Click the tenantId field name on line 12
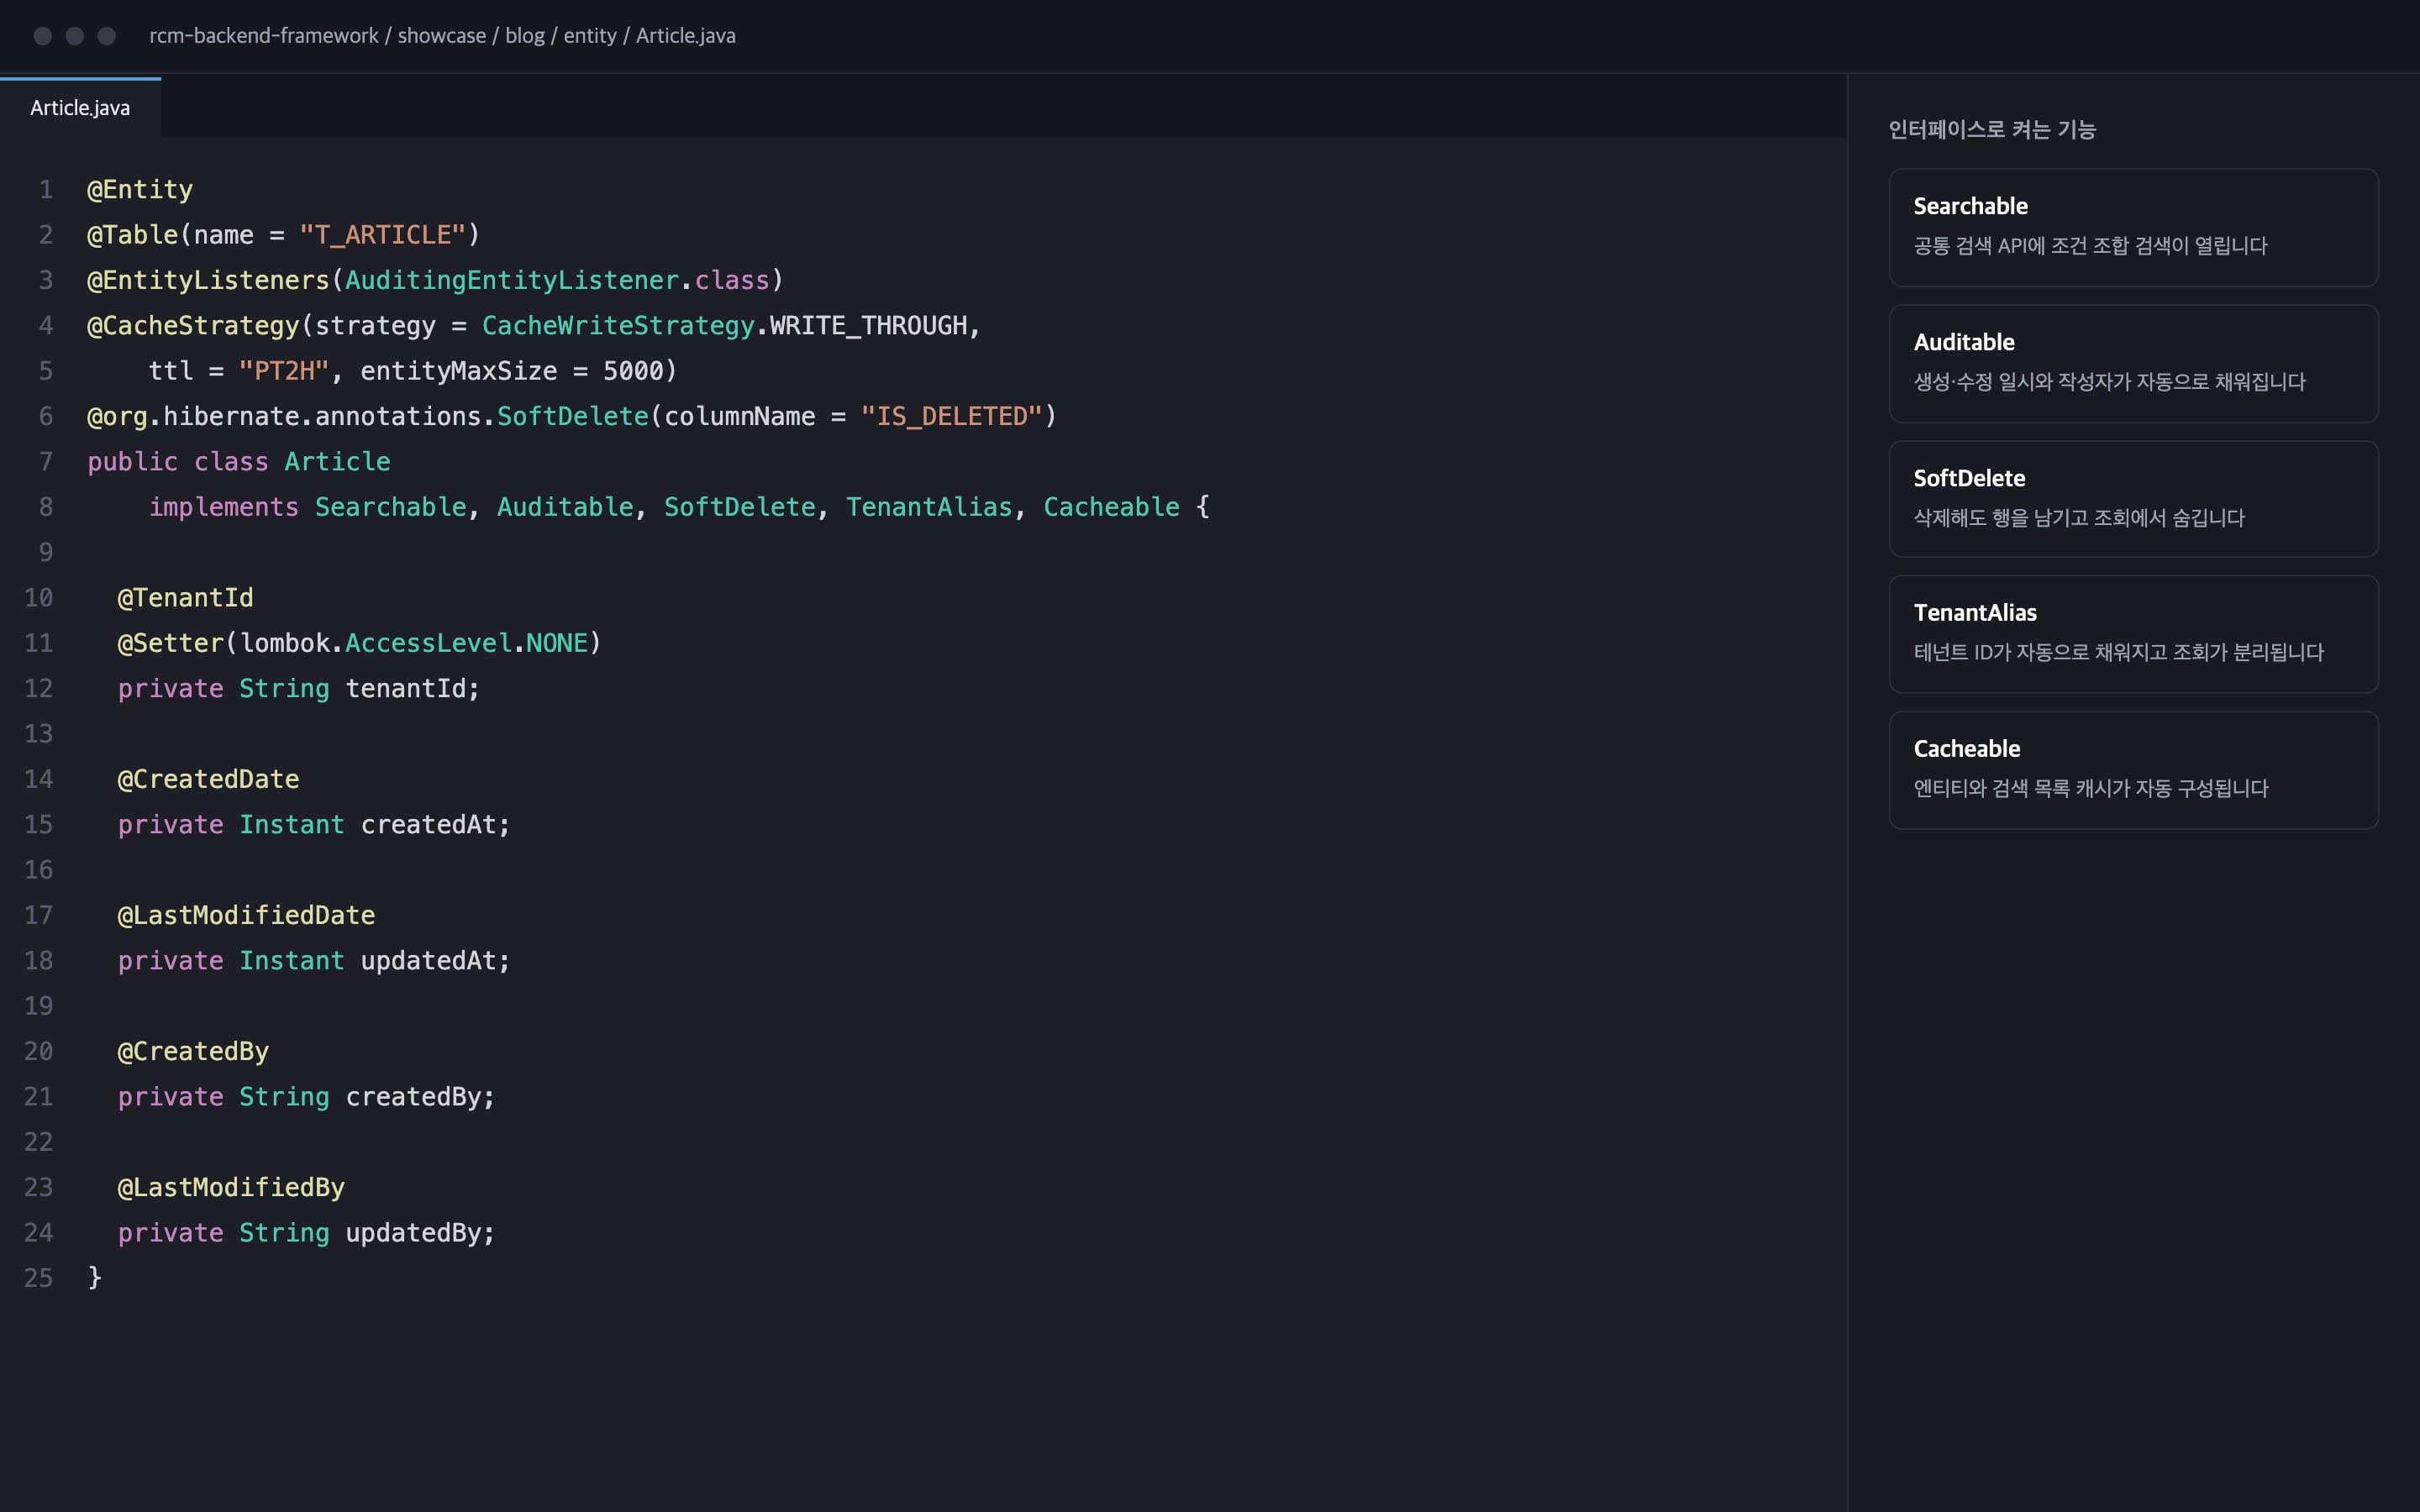2420x1512 pixels. click(405, 689)
